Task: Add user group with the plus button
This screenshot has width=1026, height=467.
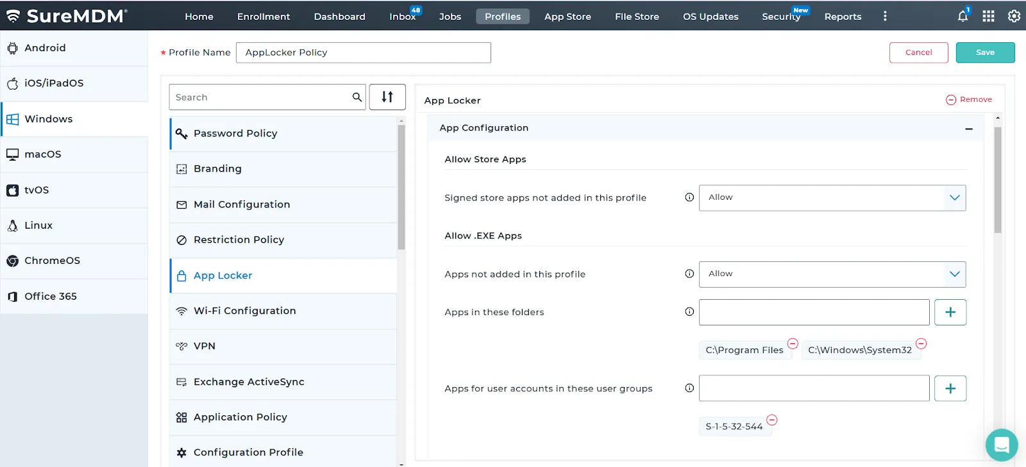Action: pyautogui.click(x=950, y=388)
